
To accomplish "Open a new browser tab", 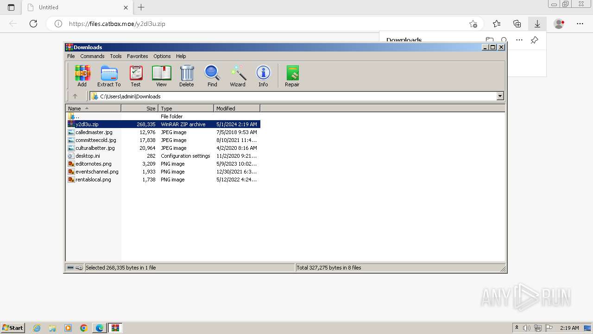I will pos(141,7).
